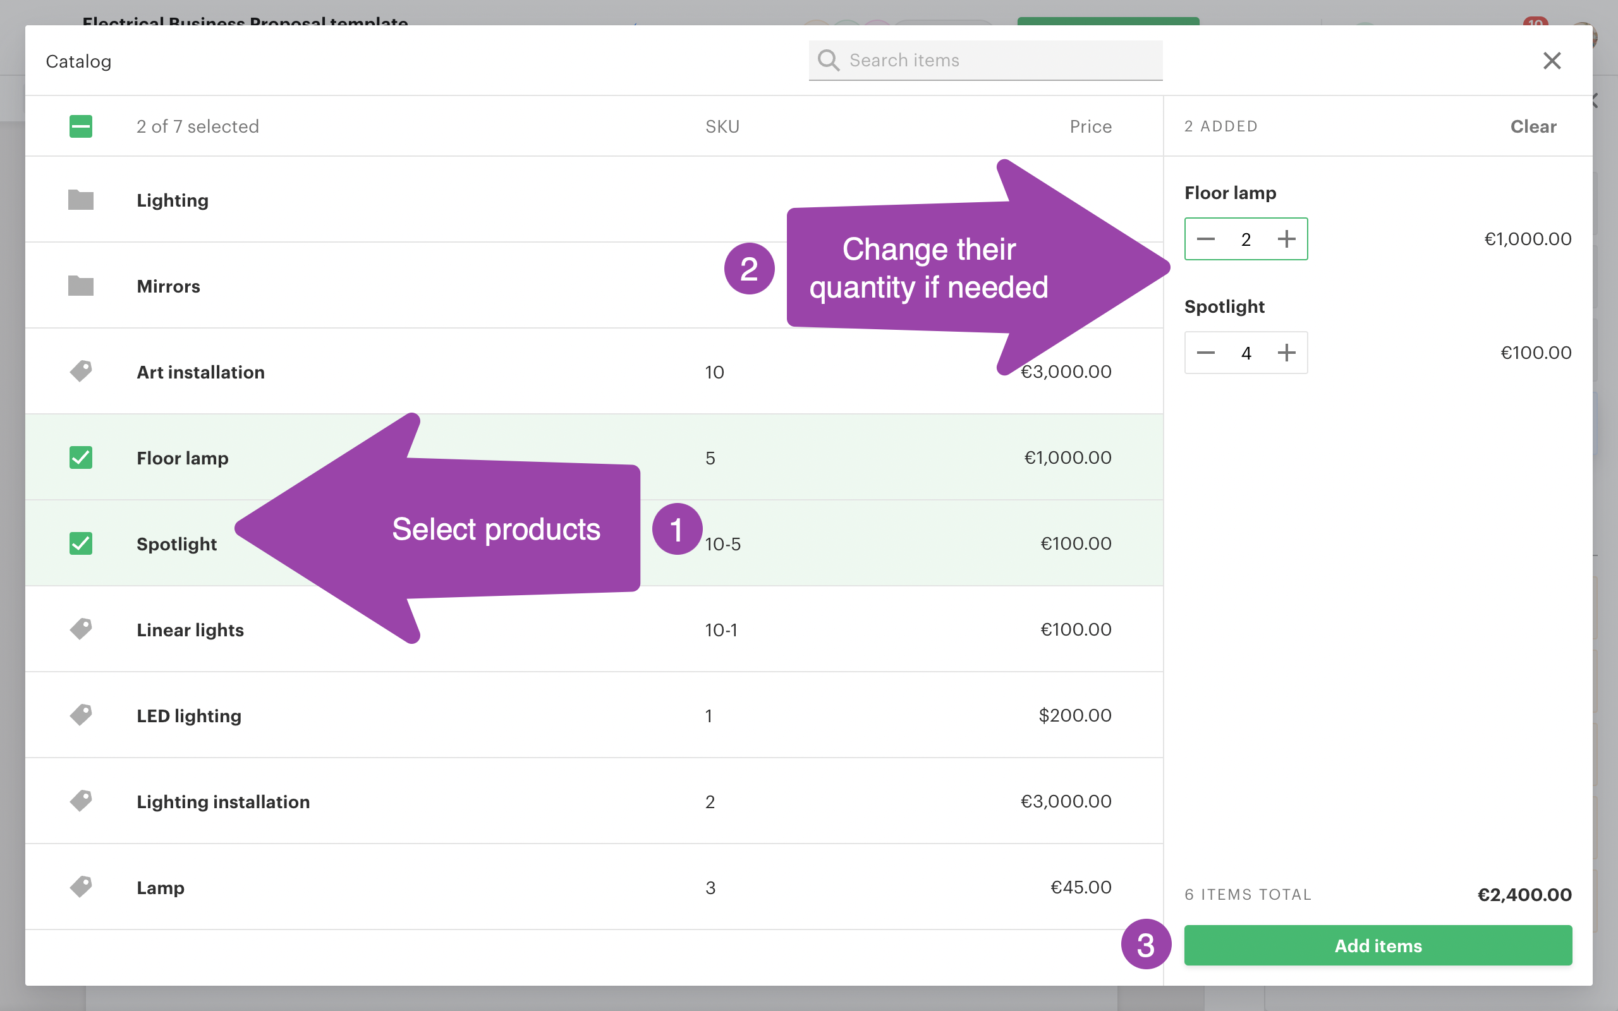Open the Mirrors folder icon
Viewport: 1618px width, 1011px height.
[x=81, y=286]
